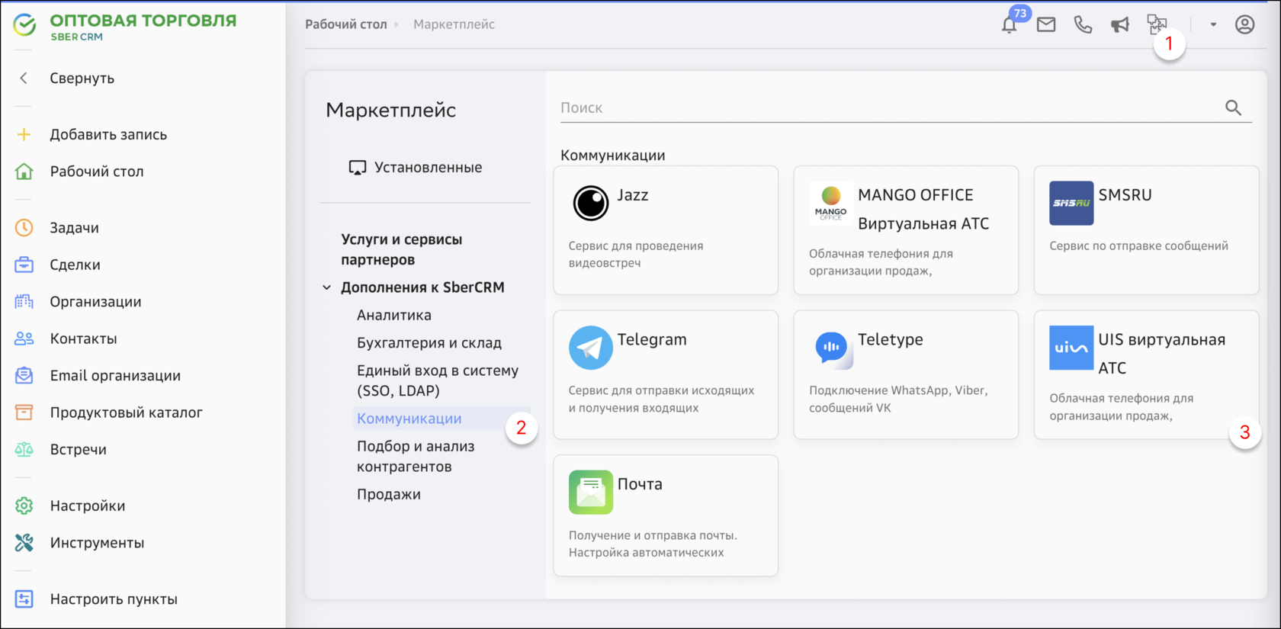Click the Jazz app logo
Viewport: 1281px width, 629px height.
point(591,203)
